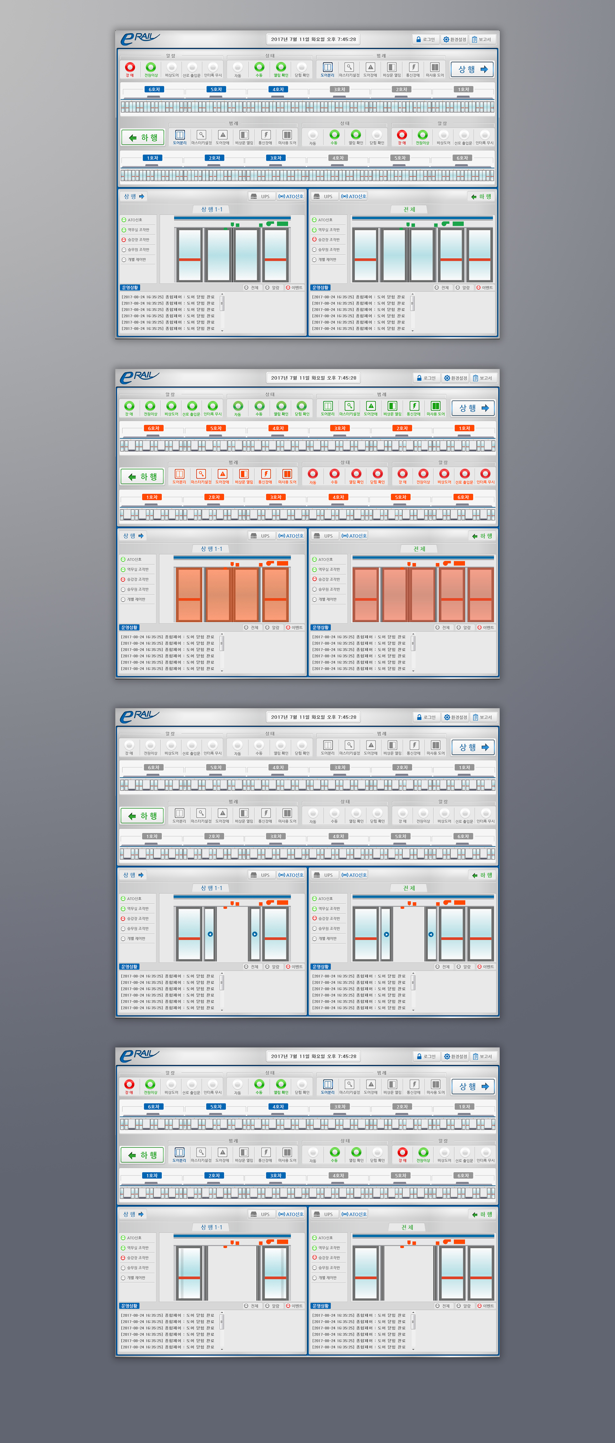Viewport: 615px width, 1443px height.
Task: Select 마스터키설정 key icon beside 상행 in top screen
Action: point(349,67)
